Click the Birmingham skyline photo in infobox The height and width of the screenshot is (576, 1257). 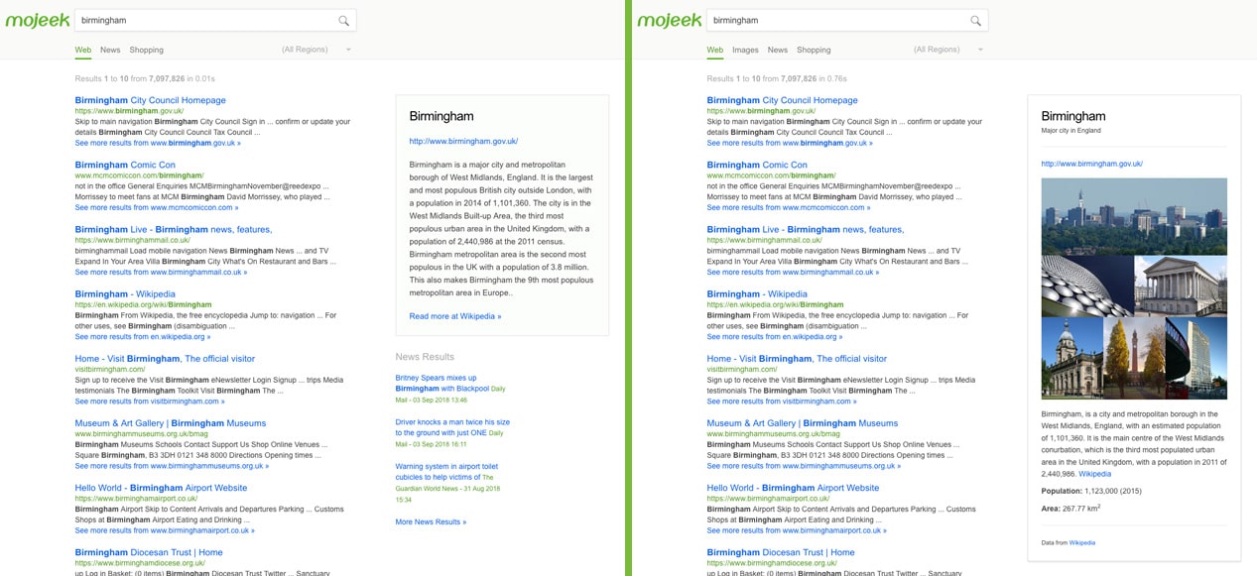click(x=1134, y=216)
